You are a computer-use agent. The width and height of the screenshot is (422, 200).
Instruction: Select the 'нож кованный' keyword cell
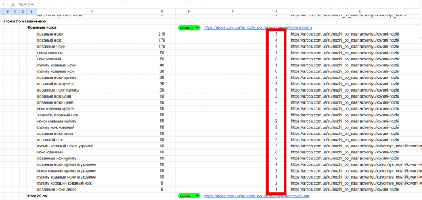coord(92,152)
